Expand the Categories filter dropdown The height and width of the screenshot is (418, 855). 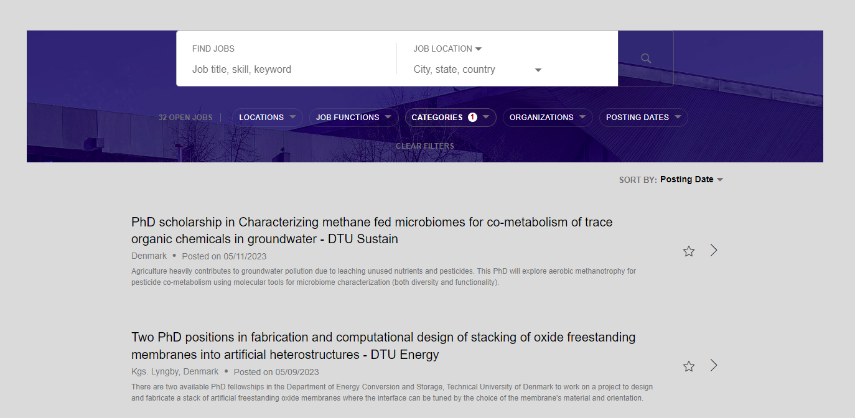coord(451,117)
